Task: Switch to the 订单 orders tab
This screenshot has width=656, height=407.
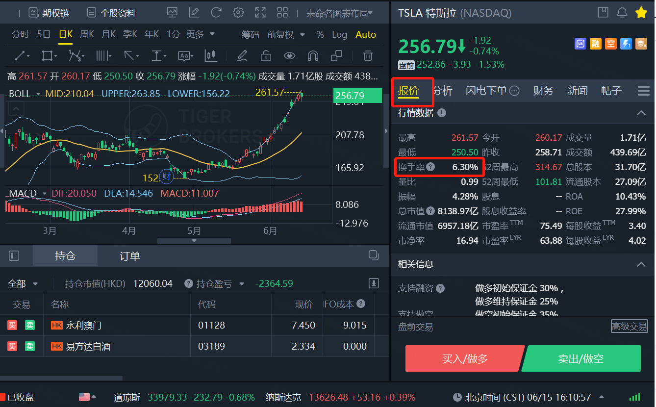Action: pos(130,256)
